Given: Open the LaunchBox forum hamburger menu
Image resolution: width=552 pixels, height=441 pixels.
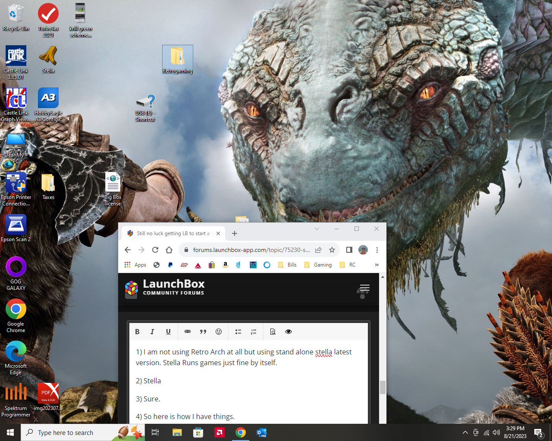Looking at the screenshot, I should click(x=364, y=288).
